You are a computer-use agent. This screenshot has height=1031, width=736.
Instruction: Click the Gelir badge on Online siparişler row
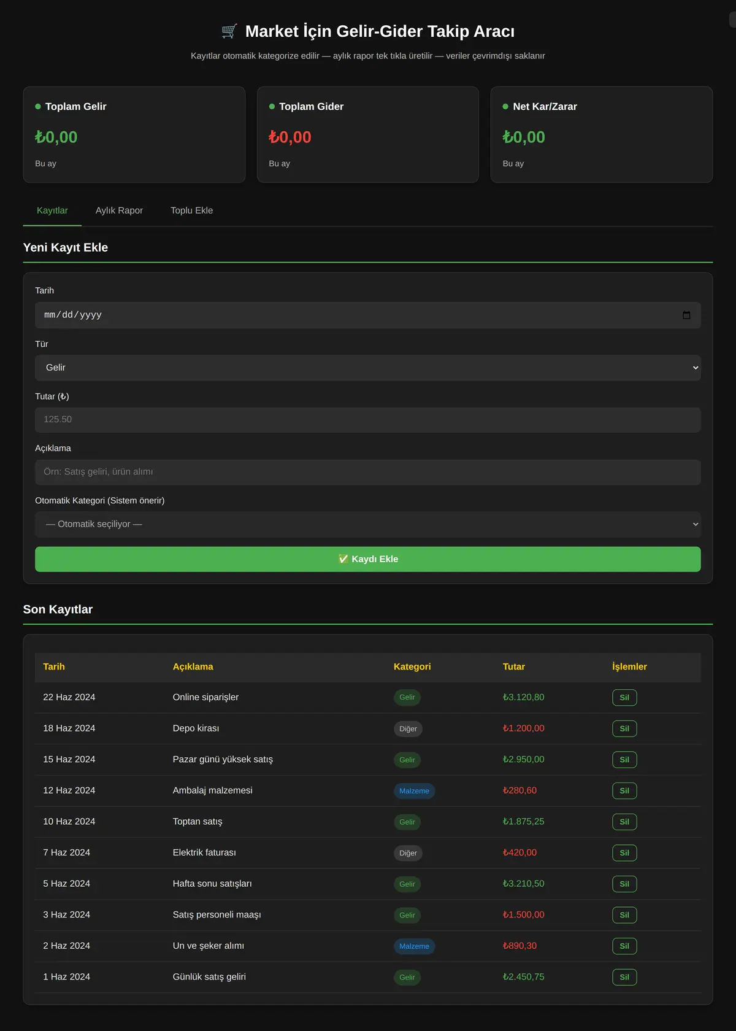click(x=407, y=697)
